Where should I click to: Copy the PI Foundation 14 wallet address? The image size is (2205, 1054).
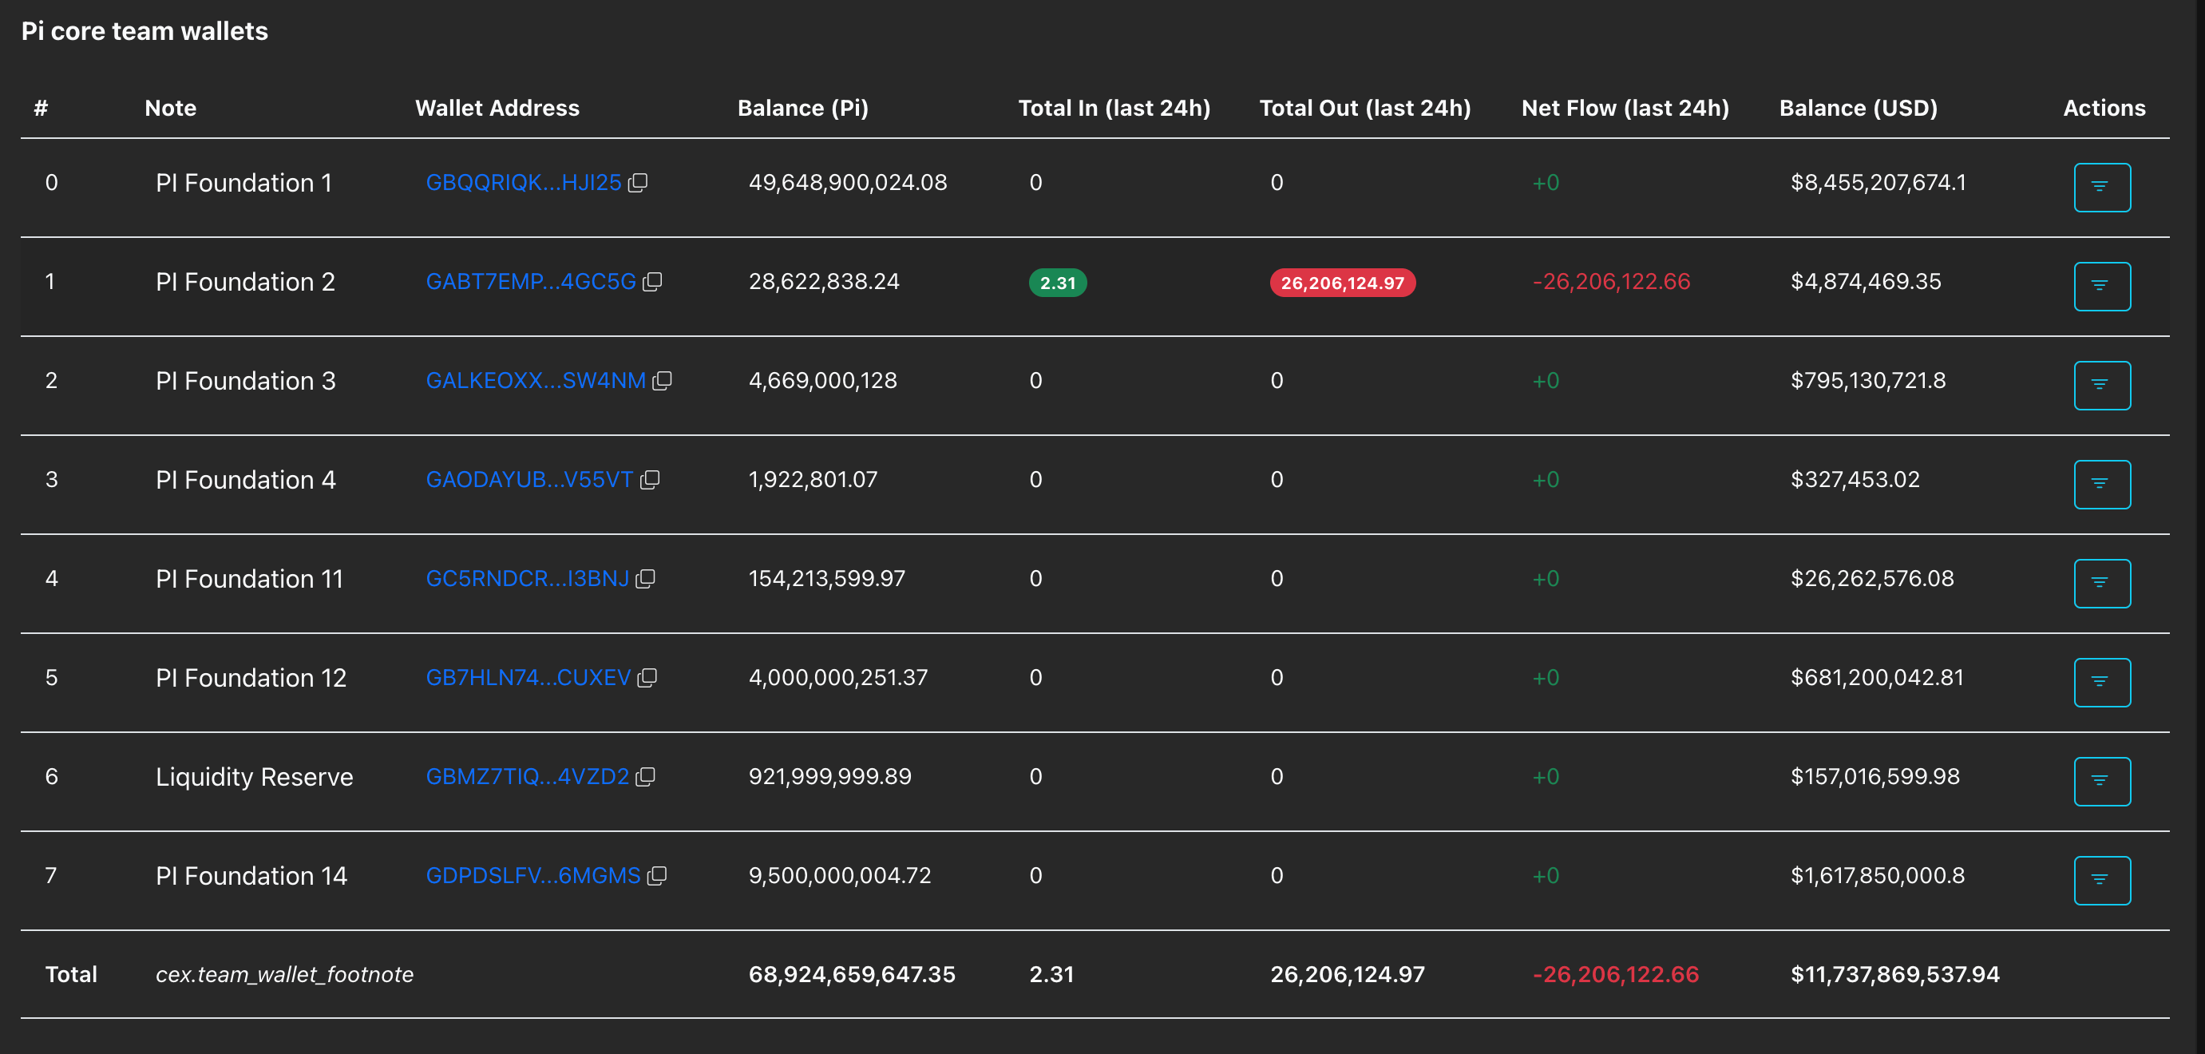[656, 875]
